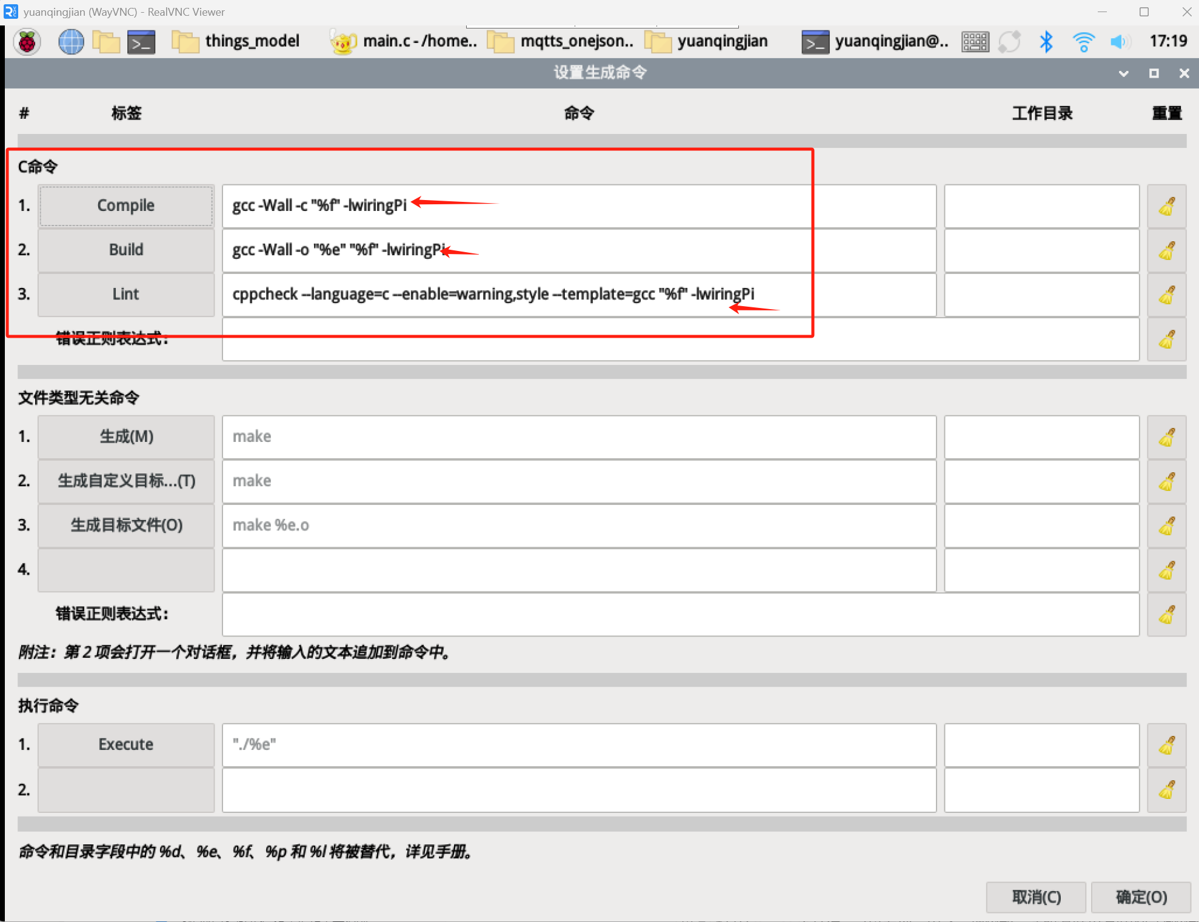Reset the empty fourth independent command row

[1166, 570]
